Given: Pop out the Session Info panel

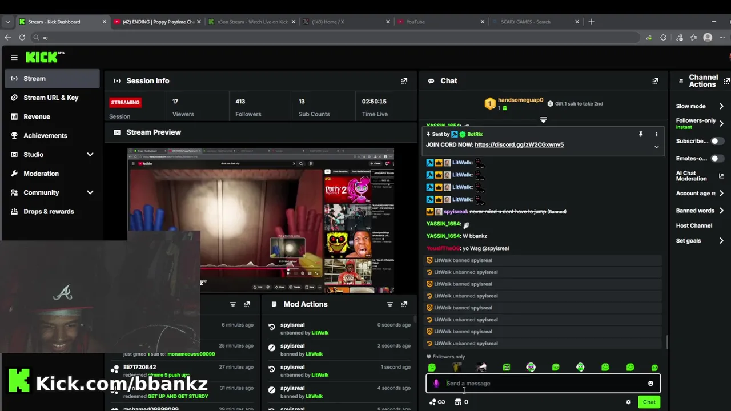Looking at the screenshot, I should (404, 81).
